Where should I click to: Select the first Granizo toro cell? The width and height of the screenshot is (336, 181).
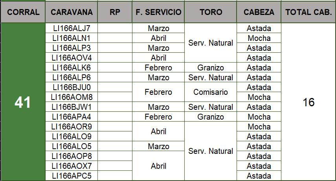click(x=211, y=68)
